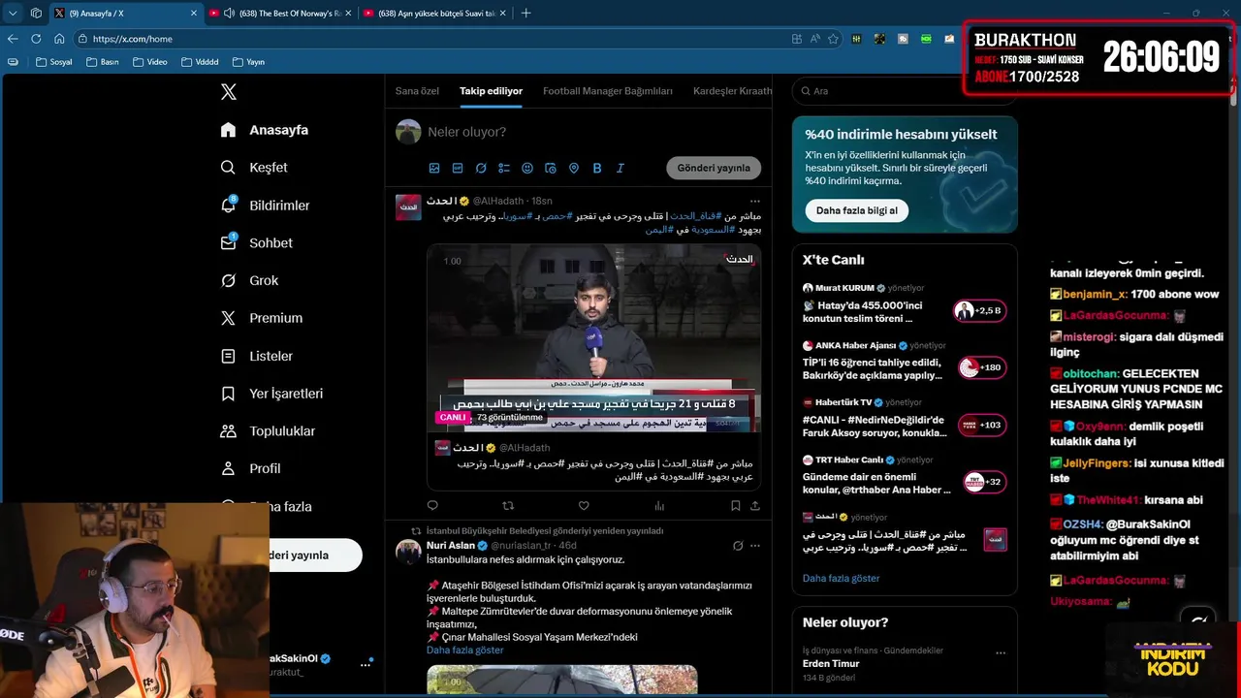Image resolution: width=1241 pixels, height=698 pixels.
Task: Open Habertürk TV live item
Action: click(x=904, y=418)
